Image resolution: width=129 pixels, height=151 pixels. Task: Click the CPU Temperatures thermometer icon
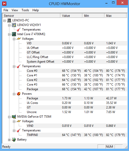click(x=19, y=66)
